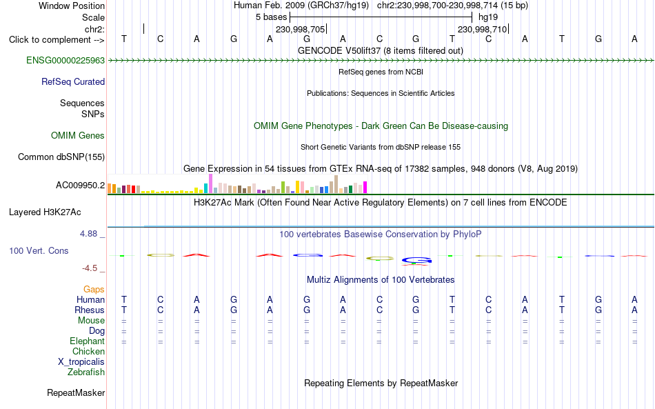The height and width of the screenshot is (409, 655).
Task: Select the Common dbSNP(155) track label
Action: (x=61, y=157)
